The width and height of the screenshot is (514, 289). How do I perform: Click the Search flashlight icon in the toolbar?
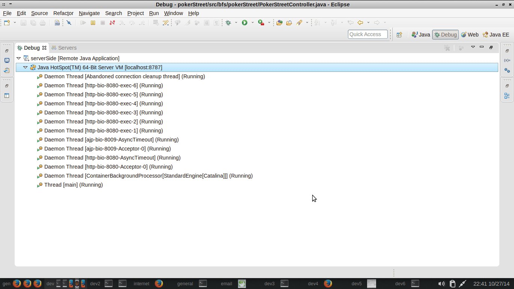point(299,23)
